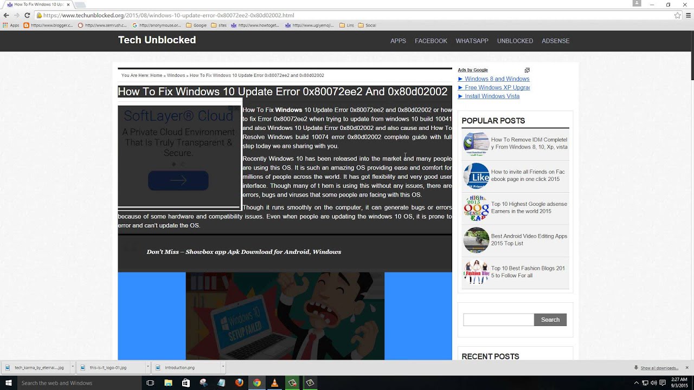Open the semrush bookmark
The width and height of the screenshot is (694, 390).
(x=102, y=25)
